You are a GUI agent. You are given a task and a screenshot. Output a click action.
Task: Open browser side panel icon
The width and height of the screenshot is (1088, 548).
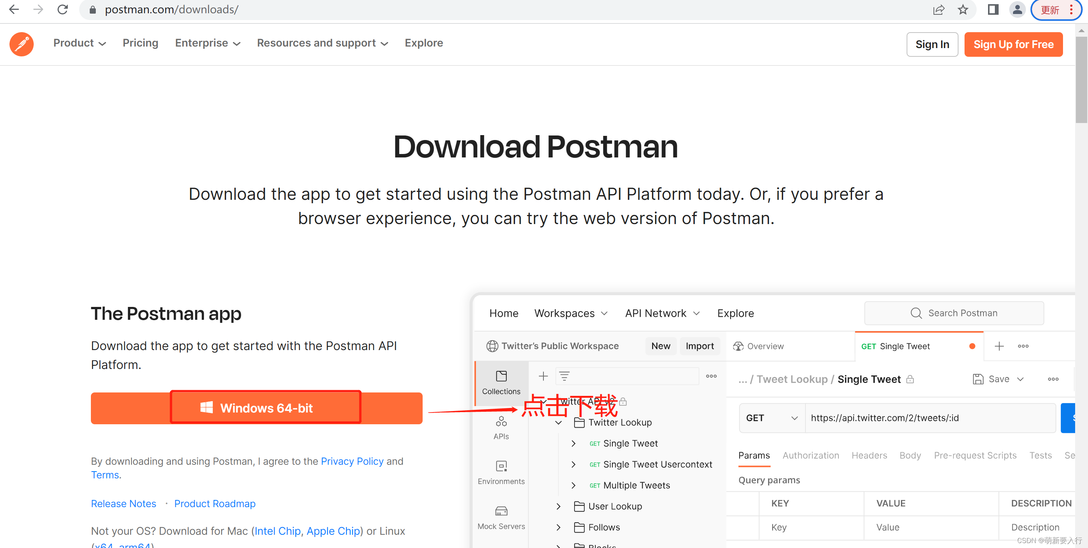[x=993, y=10]
